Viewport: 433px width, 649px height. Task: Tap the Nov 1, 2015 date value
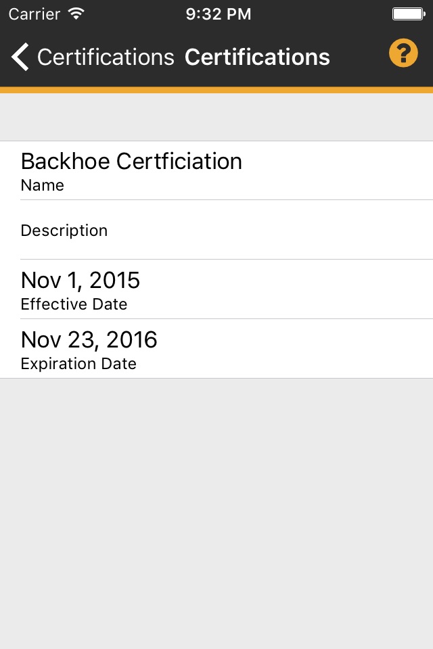point(81,280)
